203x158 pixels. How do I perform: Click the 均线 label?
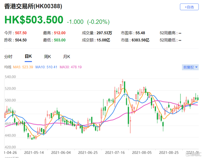click(x=8, y=67)
